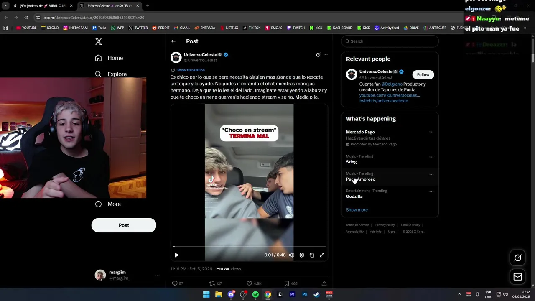Play the embedded video

(177, 255)
